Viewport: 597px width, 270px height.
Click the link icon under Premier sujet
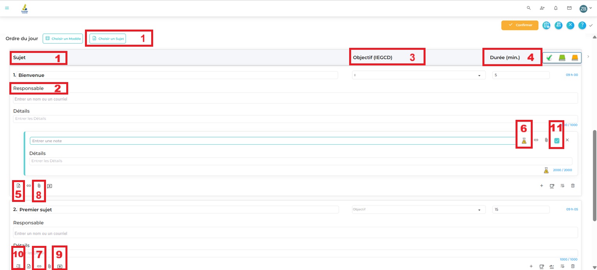tap(39, 266)
